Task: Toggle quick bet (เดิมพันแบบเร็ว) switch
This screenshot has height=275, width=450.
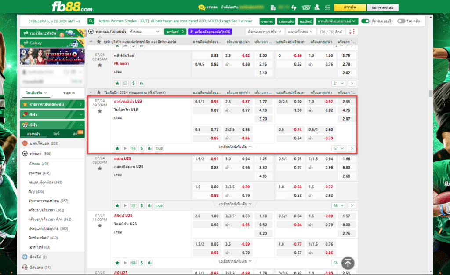Action: [x=365, y=21]
